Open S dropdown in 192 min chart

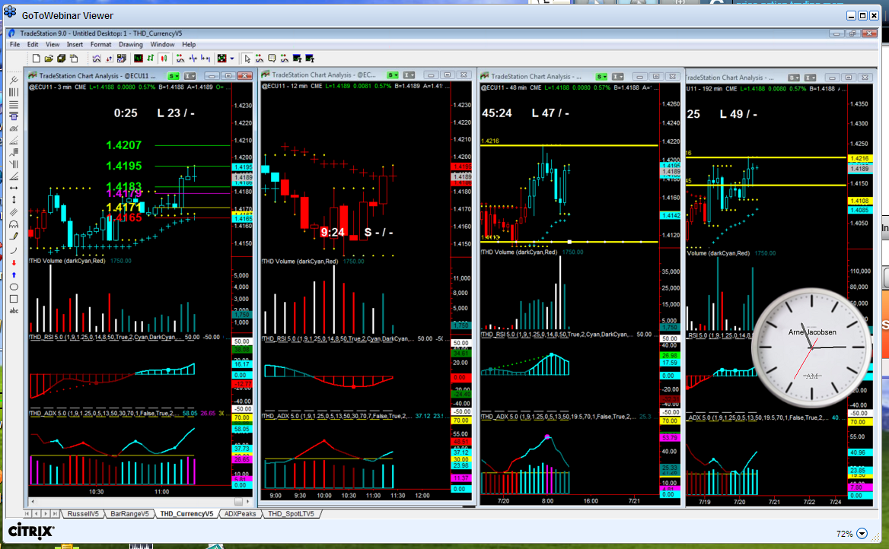pyautogui.click(x=794, y=78)
